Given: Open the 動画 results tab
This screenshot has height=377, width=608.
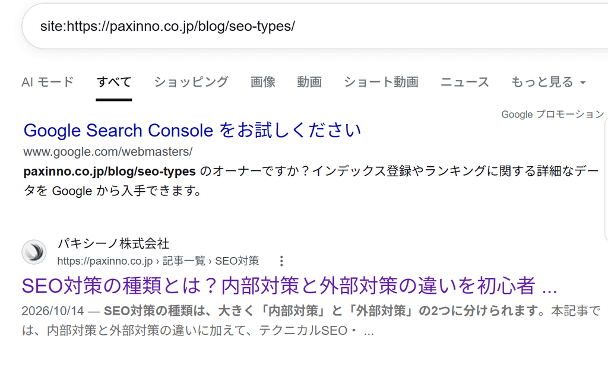Looking at the screenshot, I should coord(309,82).
